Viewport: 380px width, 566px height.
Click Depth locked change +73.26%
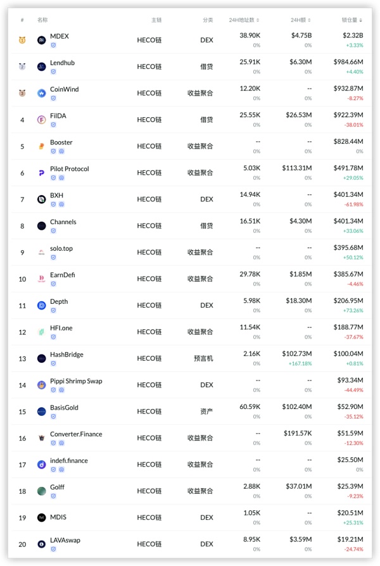(353, 310)
